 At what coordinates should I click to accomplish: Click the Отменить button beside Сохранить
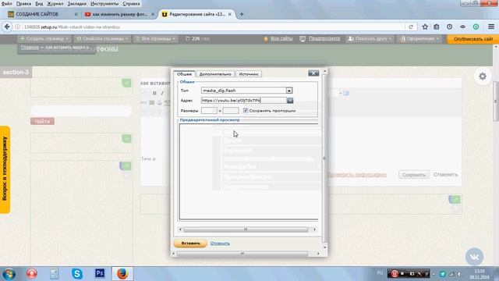pos(445,175)
